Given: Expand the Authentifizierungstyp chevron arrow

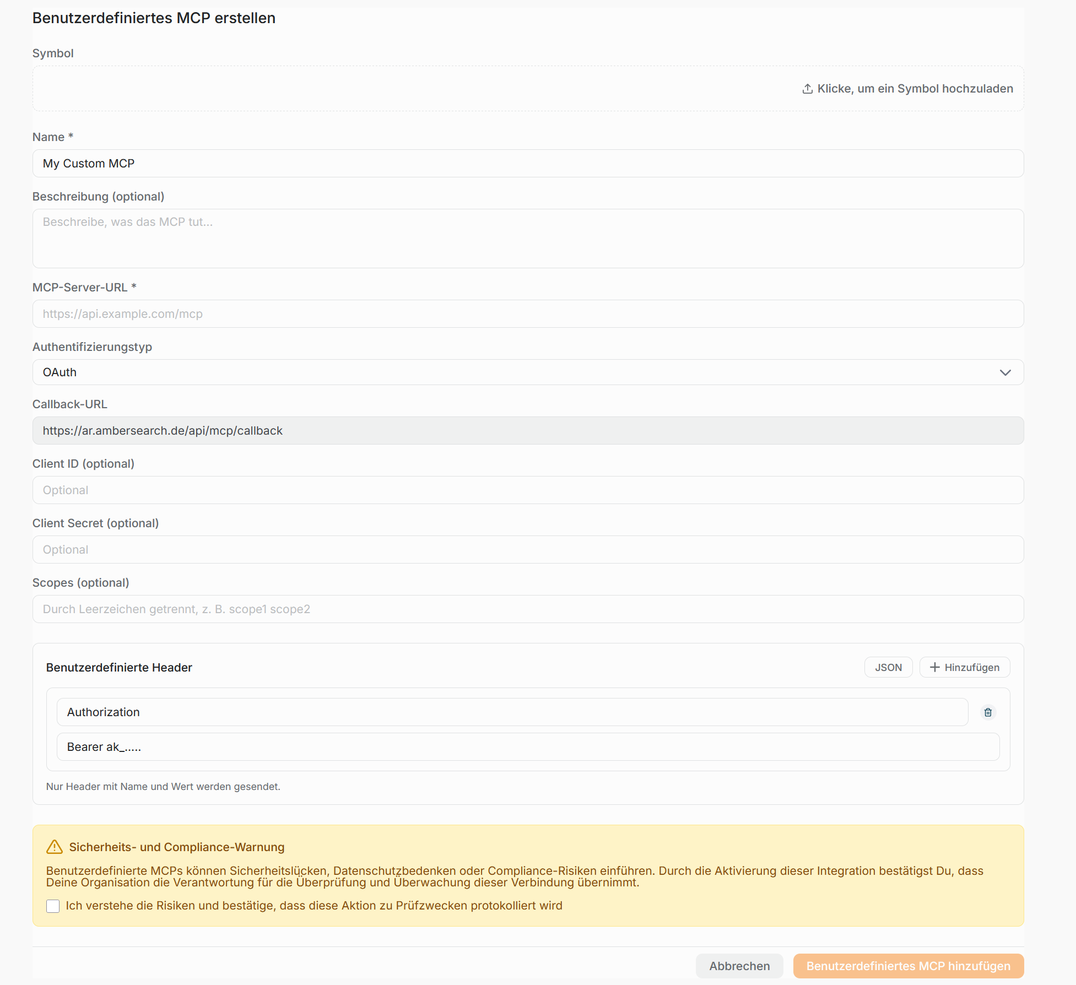Looking at the screenshot, I should tap(1005, 372).
